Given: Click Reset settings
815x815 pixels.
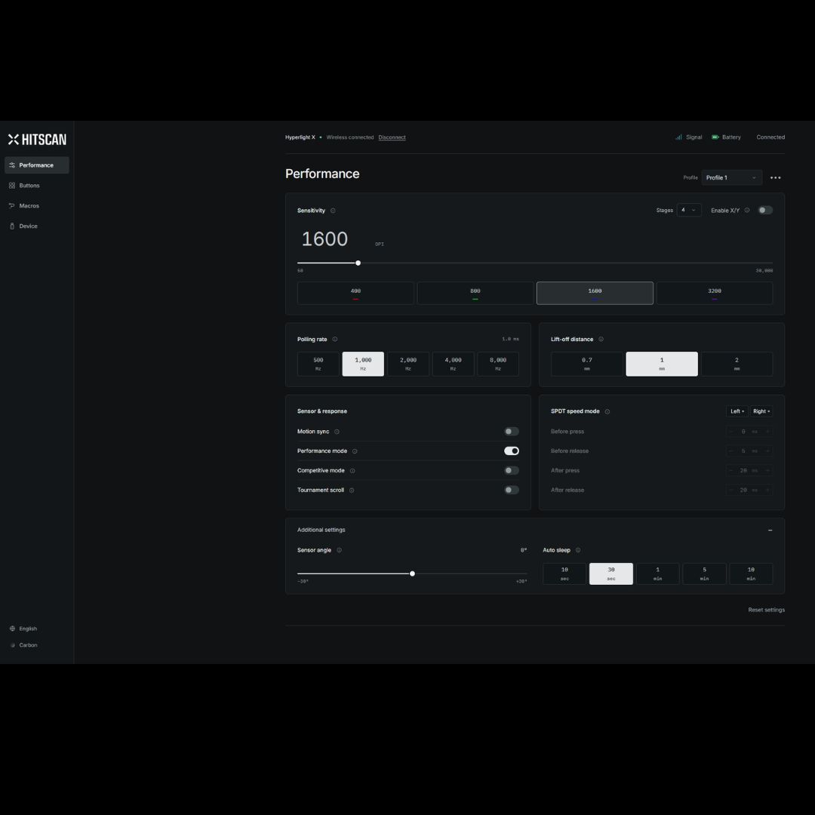Looking at the screenshot, I should click(x=766, y=610).
